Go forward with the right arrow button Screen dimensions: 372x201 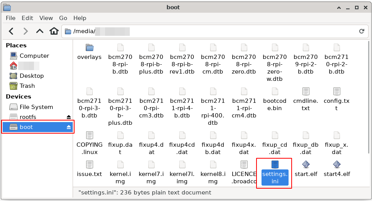25,31
